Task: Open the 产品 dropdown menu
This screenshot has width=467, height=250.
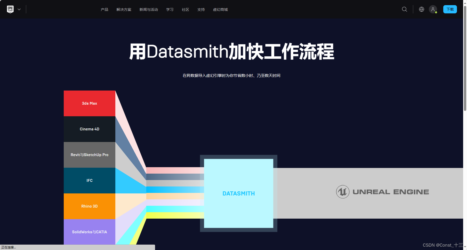Action: (104, 9)
